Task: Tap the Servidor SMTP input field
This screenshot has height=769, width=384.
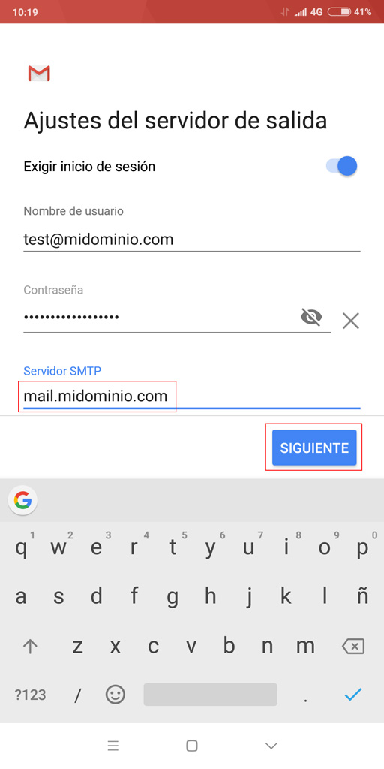Action: (x=192, y=396)
